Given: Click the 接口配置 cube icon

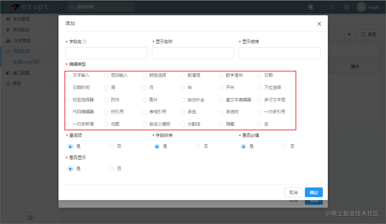Looking at the screenshot, I should click(x=8, y=73).
